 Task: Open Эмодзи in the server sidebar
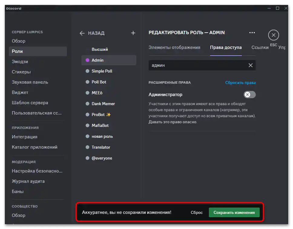(x=20, y=62)
